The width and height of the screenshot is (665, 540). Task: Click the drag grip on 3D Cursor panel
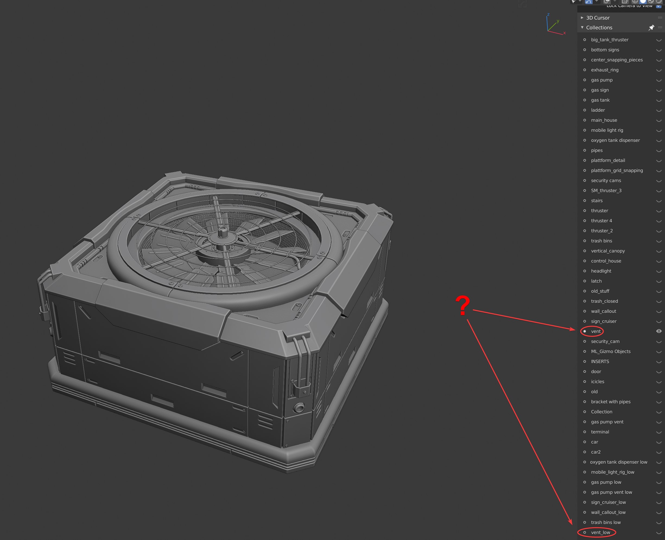pos(660,18)
